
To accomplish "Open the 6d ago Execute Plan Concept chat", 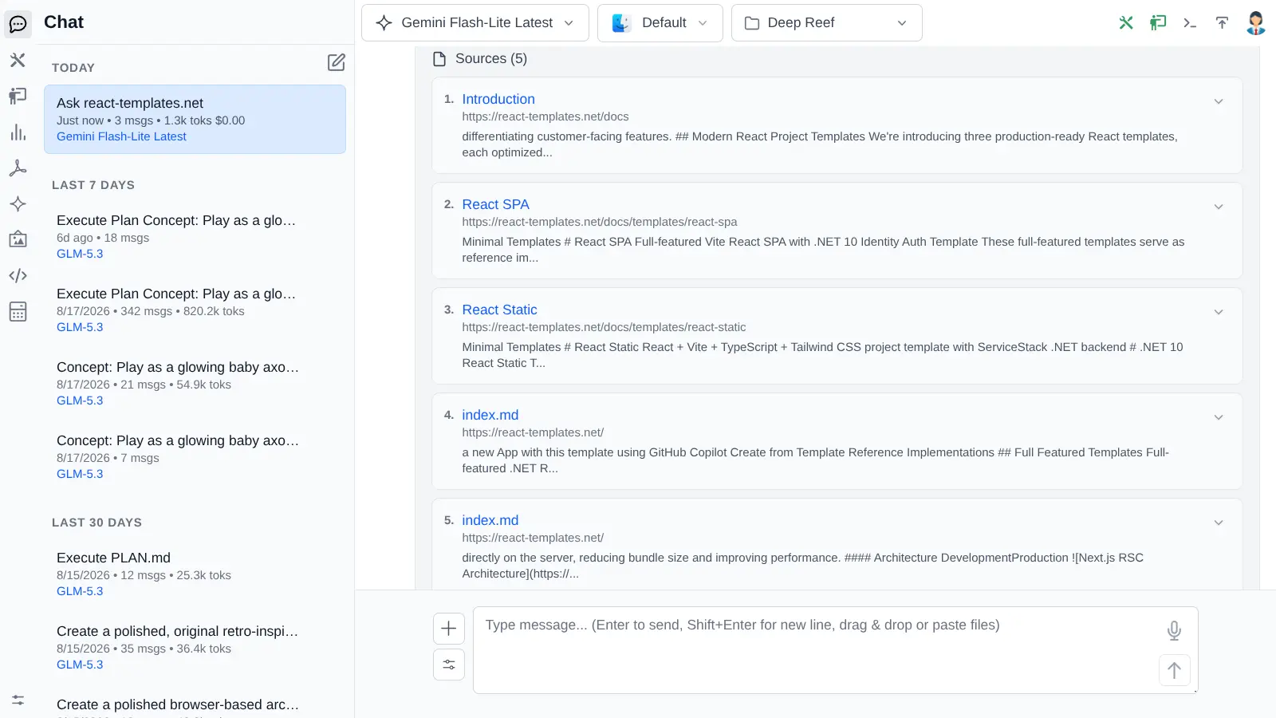I will click(x=195, y=237).
